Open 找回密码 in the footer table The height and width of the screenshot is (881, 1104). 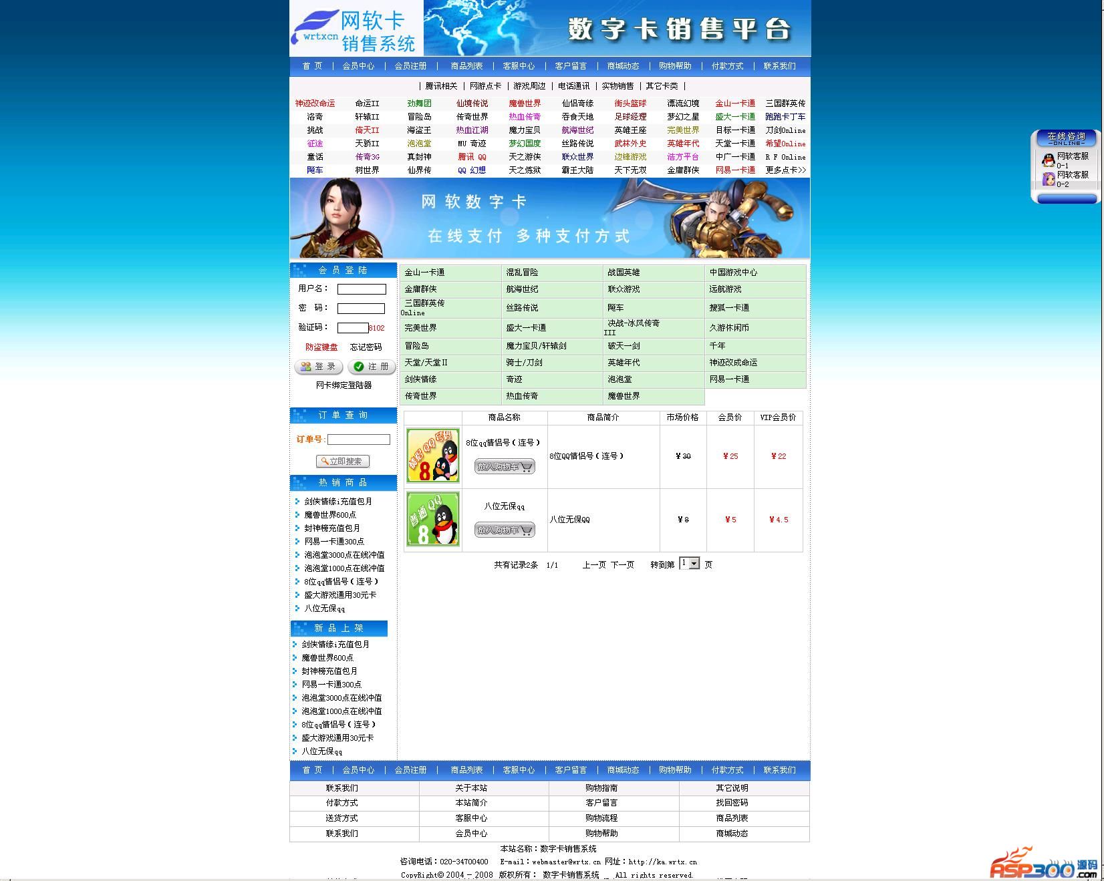[x=732, y=803]
